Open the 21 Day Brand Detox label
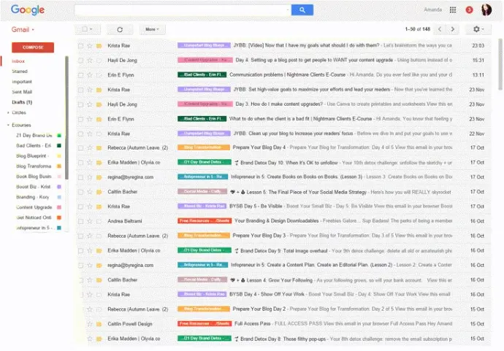The width and height of the screenshot is (504, 351). coord(34,135)
